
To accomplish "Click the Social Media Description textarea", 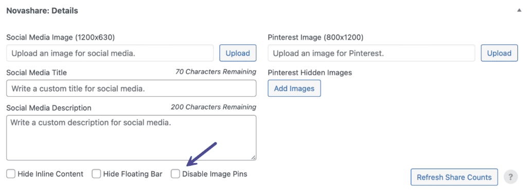I will pyautogui.click(x=131, y=138).
